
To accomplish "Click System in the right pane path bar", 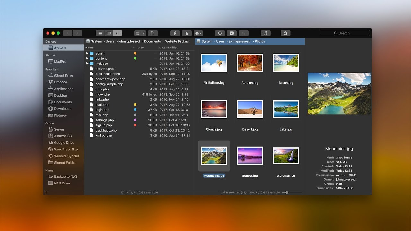I will [207, 41].
